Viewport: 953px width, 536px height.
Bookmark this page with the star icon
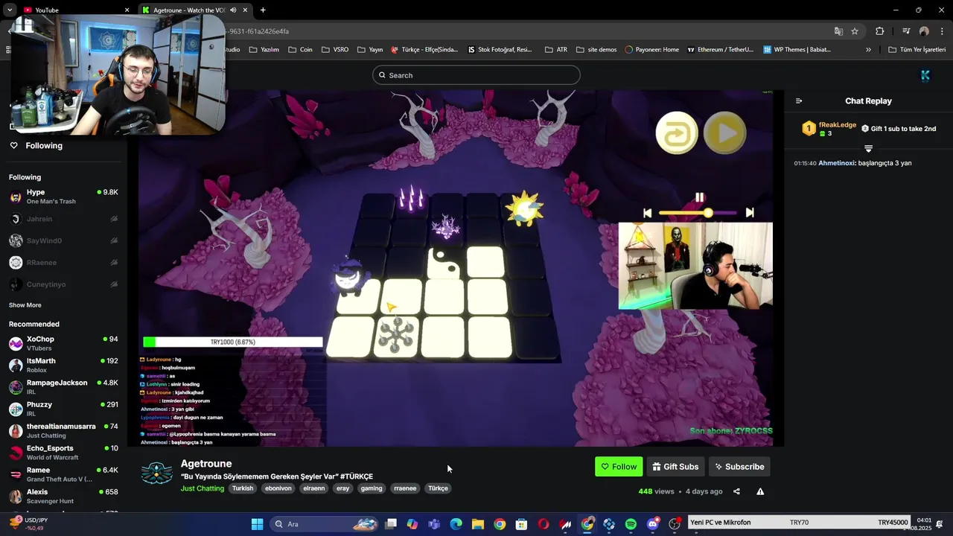[x=855, y=31]
